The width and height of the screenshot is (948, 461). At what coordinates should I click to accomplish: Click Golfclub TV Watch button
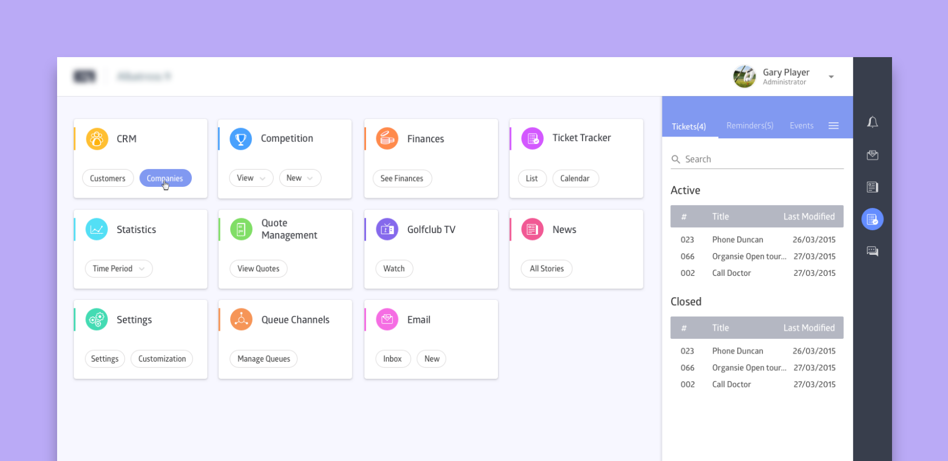(x=394, y=268)
